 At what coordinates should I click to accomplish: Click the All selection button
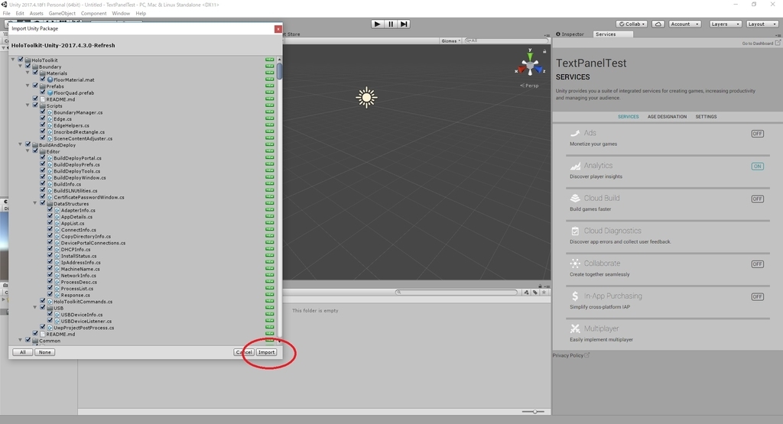[22, 352]
